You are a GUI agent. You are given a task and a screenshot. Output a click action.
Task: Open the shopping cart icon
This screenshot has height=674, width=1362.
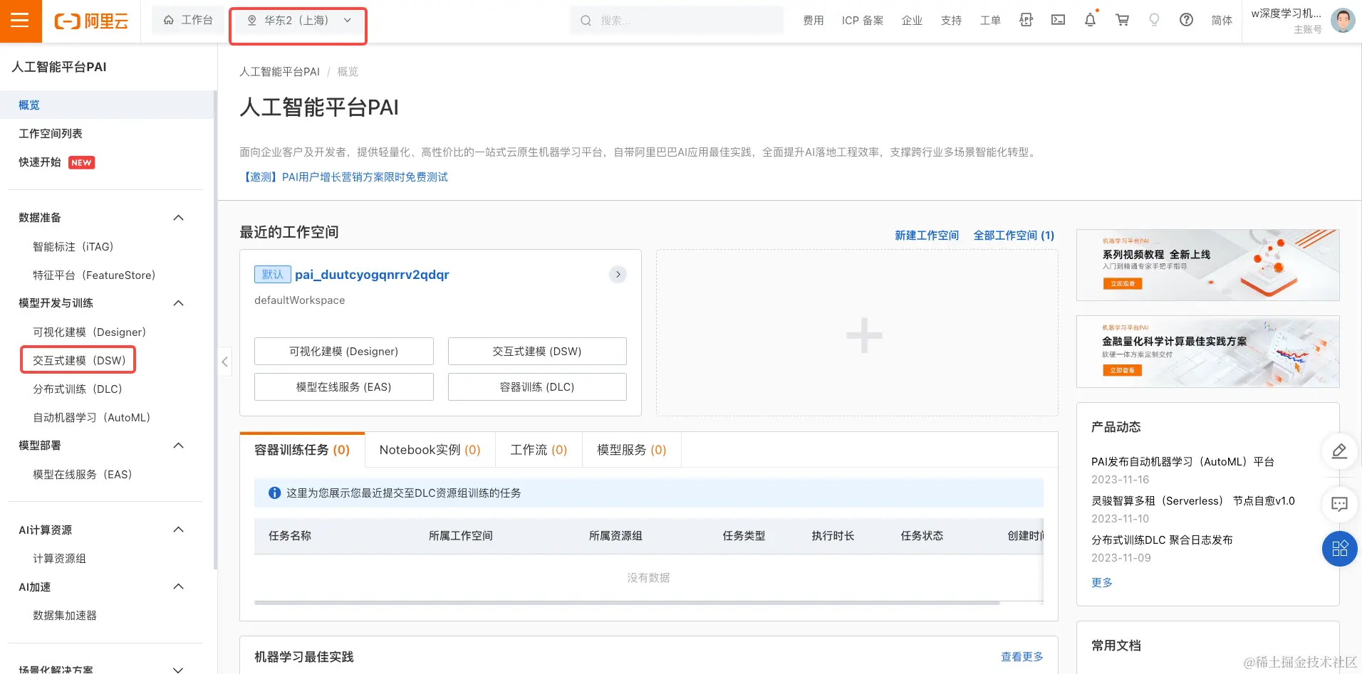pos(1122,20)
